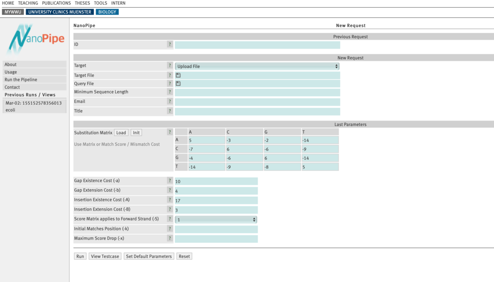The width and height of the screenshot is (494, 282).
Task: Click the Gap Extension Cost field
Action: [x=216, y=191]
